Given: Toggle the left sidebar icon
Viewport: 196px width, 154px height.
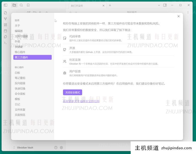Looking at the screenshot, I should point(6,5).
